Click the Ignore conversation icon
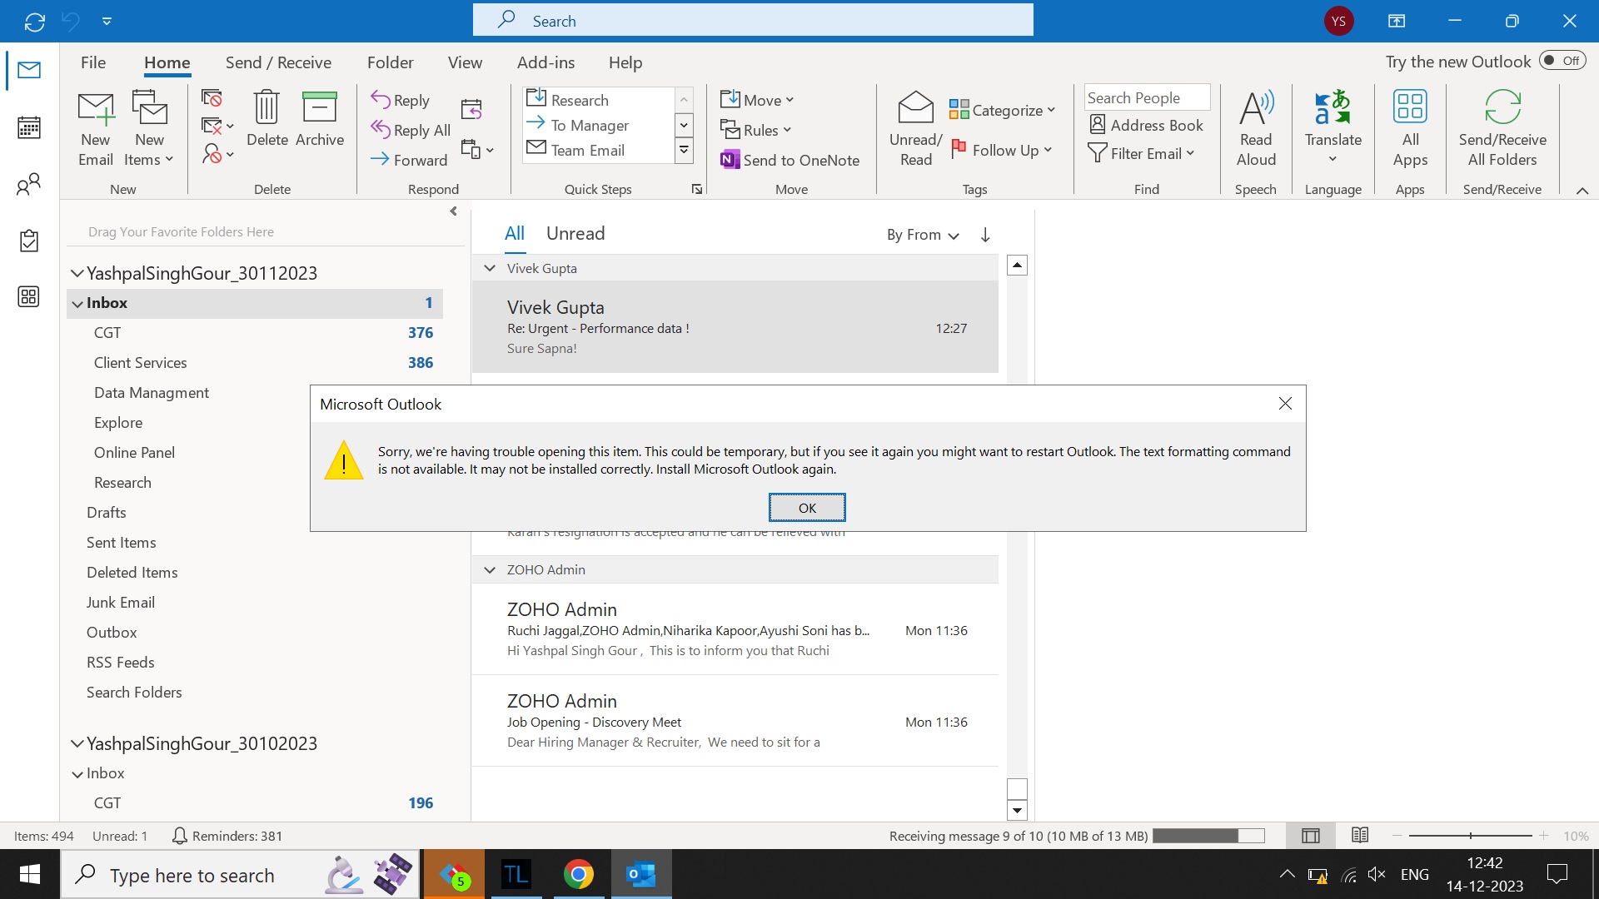The height and width of the screenshot is (899, 1599). pos(212,98)
